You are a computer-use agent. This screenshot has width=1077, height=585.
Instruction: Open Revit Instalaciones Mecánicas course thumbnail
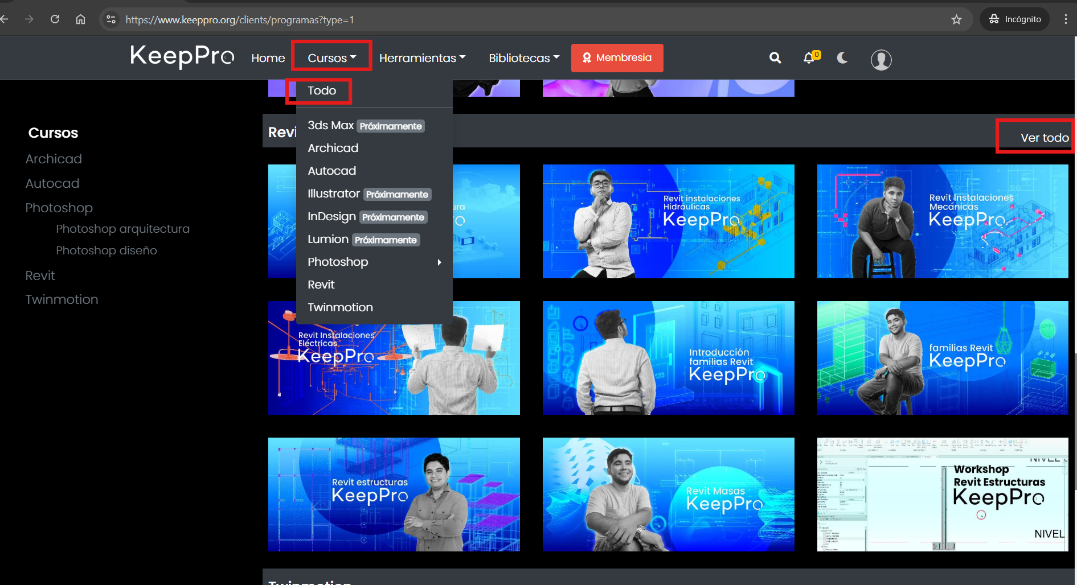(x=943, y=221)
